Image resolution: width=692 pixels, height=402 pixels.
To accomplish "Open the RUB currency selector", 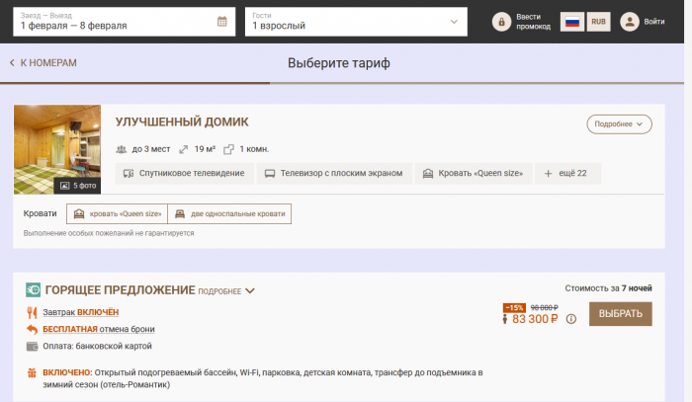I will coord(598,22).
